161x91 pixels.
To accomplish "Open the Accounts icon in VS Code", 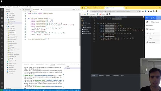I will click(2, 83).
